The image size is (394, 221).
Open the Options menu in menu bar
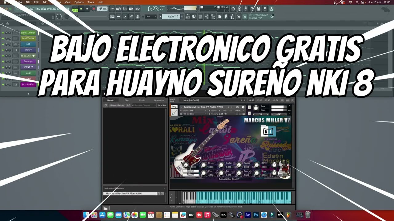tap(79, 2)
